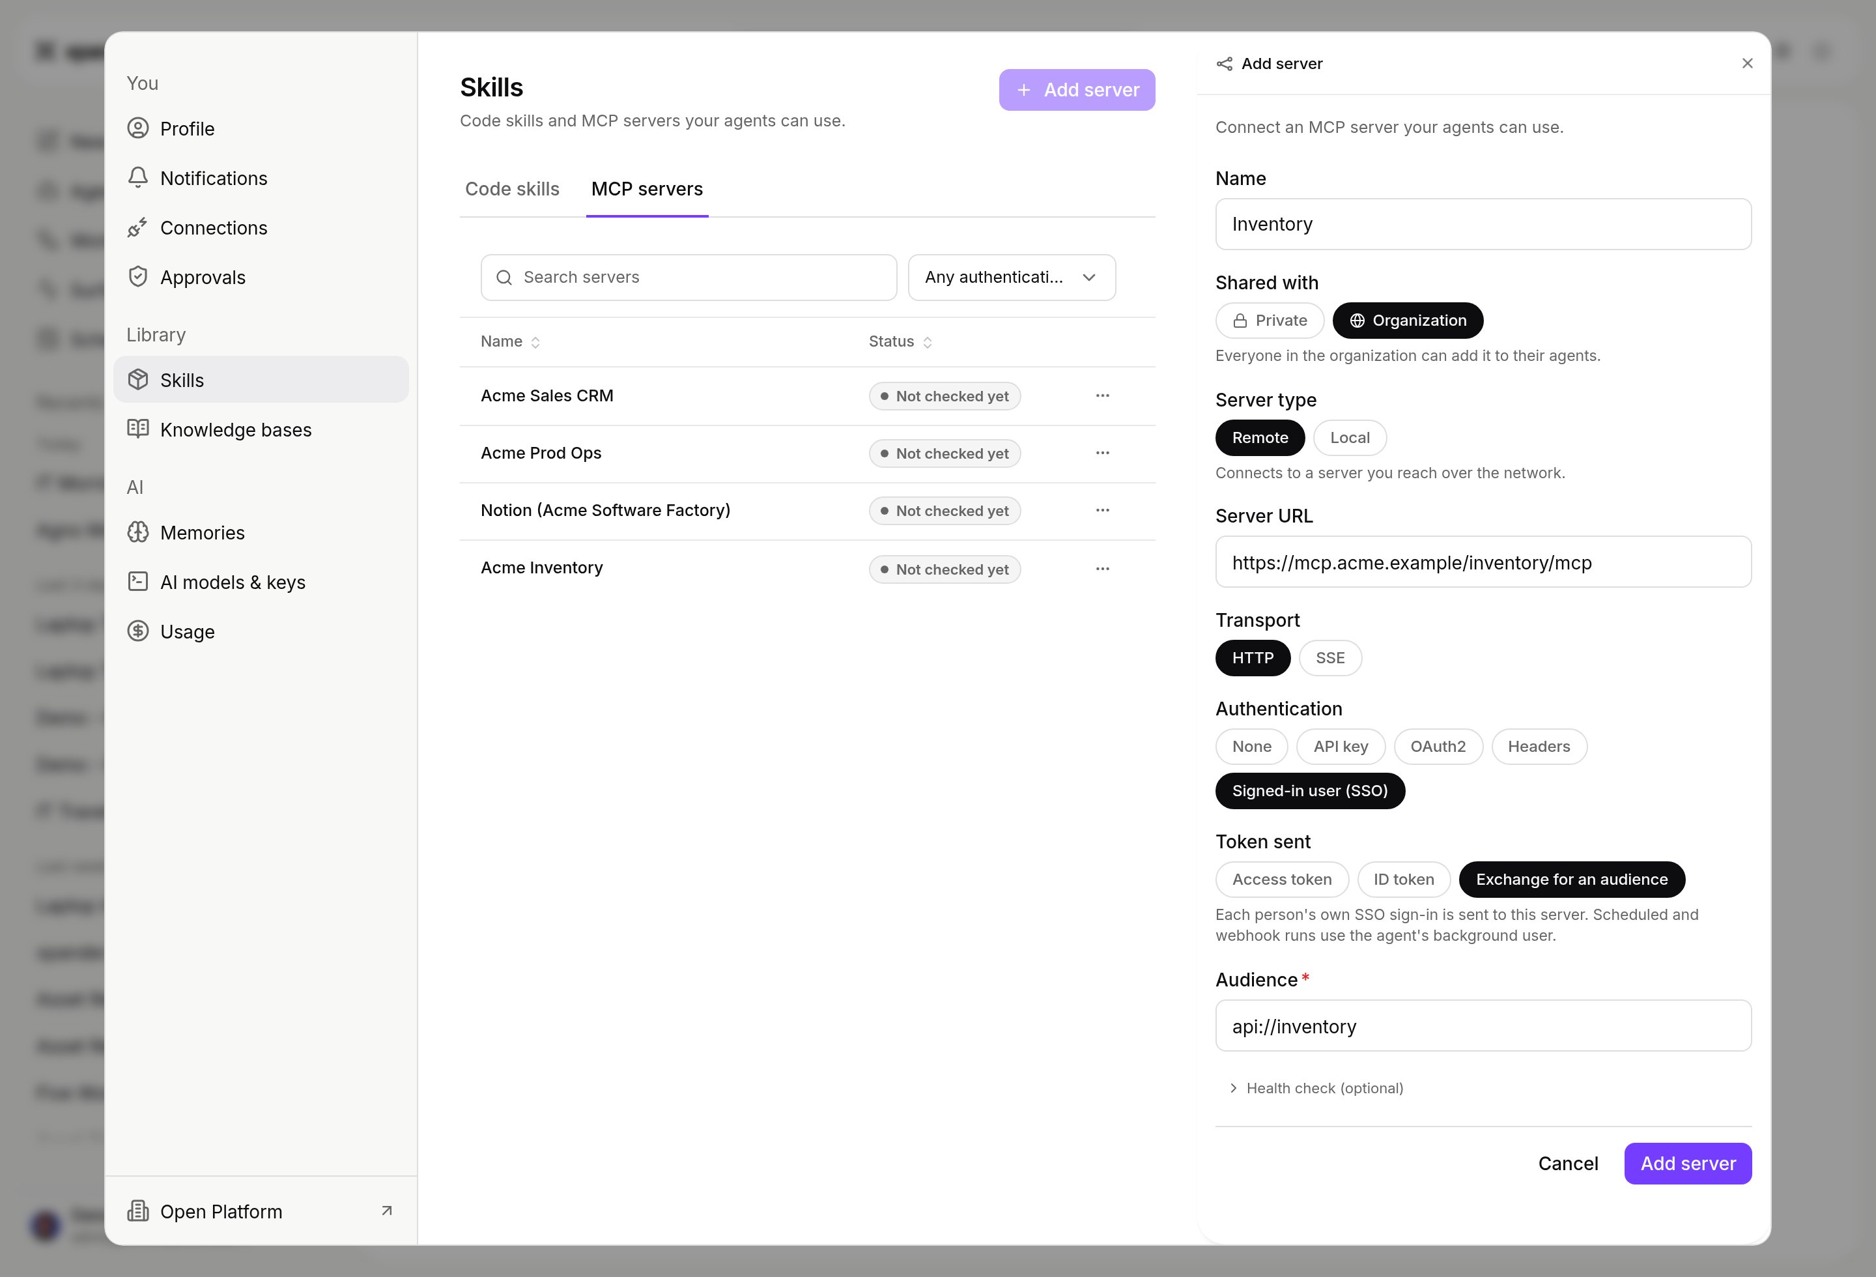Click Open Platform external arrow icon
The image size is (1876, 1277).
[x=387, y=1211]
